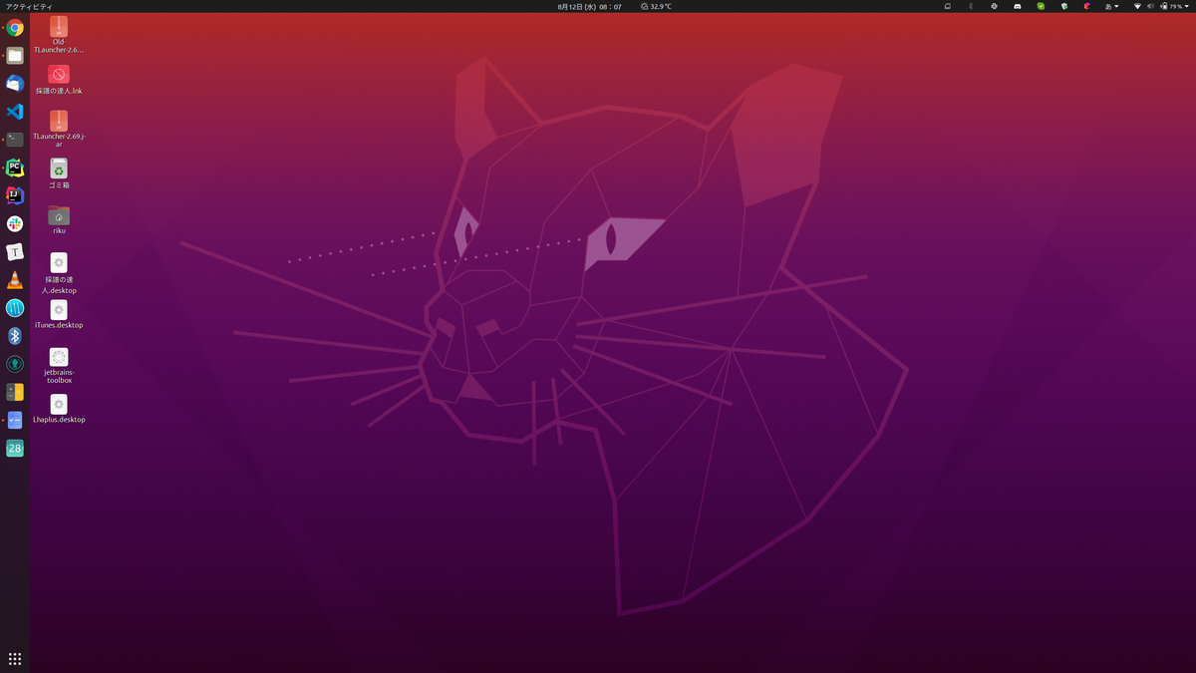Viewport: 1196px width, 673px height.
Task: Click the 32.9 ℃ temperature indicator
Action: coord(656,6)
